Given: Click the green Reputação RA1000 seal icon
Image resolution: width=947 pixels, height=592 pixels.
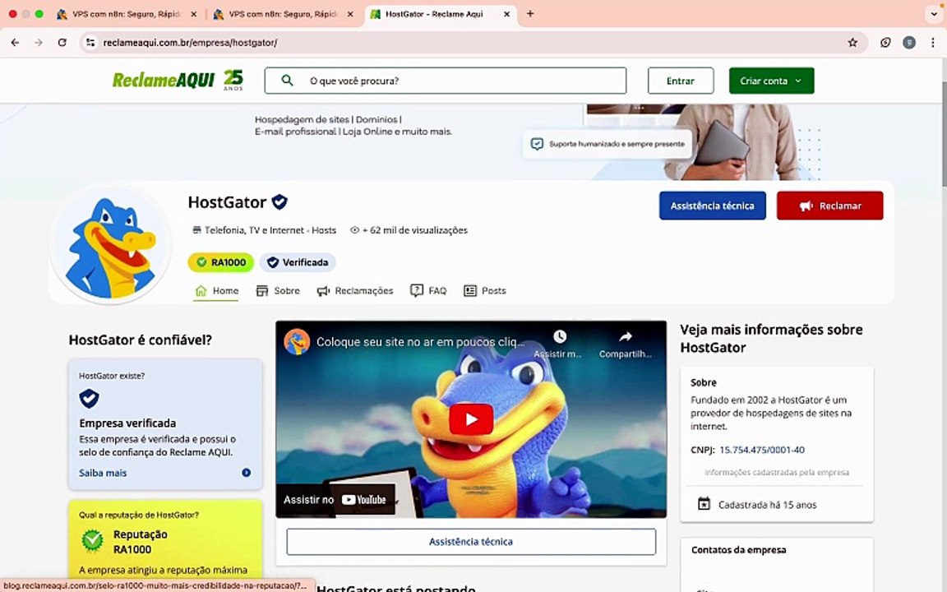Looking at the screenshot, I should pyautogui.click(x=92, y=541).
